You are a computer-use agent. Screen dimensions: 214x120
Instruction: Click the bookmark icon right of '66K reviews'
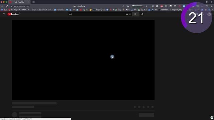(x=146, y=6)
